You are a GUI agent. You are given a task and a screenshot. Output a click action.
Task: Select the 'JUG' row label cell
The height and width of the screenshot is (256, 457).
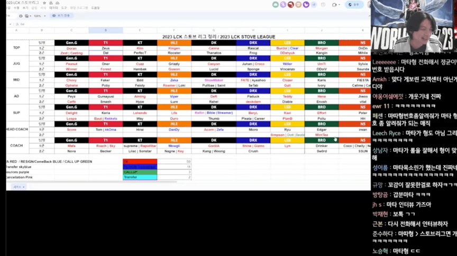[16, 63]
